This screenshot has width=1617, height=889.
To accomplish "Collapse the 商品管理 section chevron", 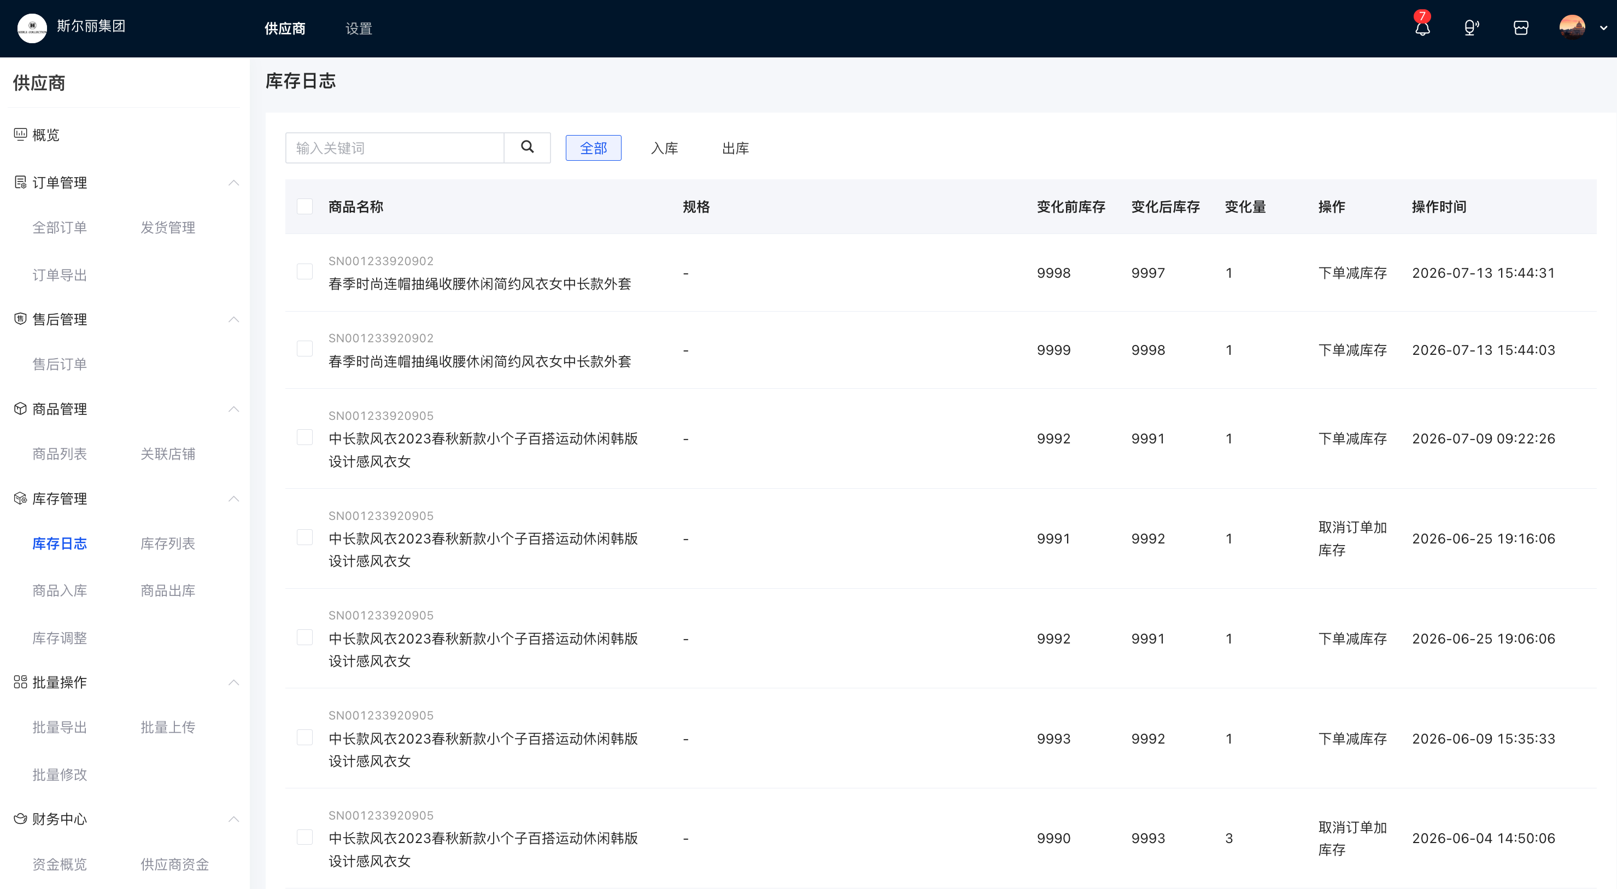I will pyautogui.click(x=233, y=410).
